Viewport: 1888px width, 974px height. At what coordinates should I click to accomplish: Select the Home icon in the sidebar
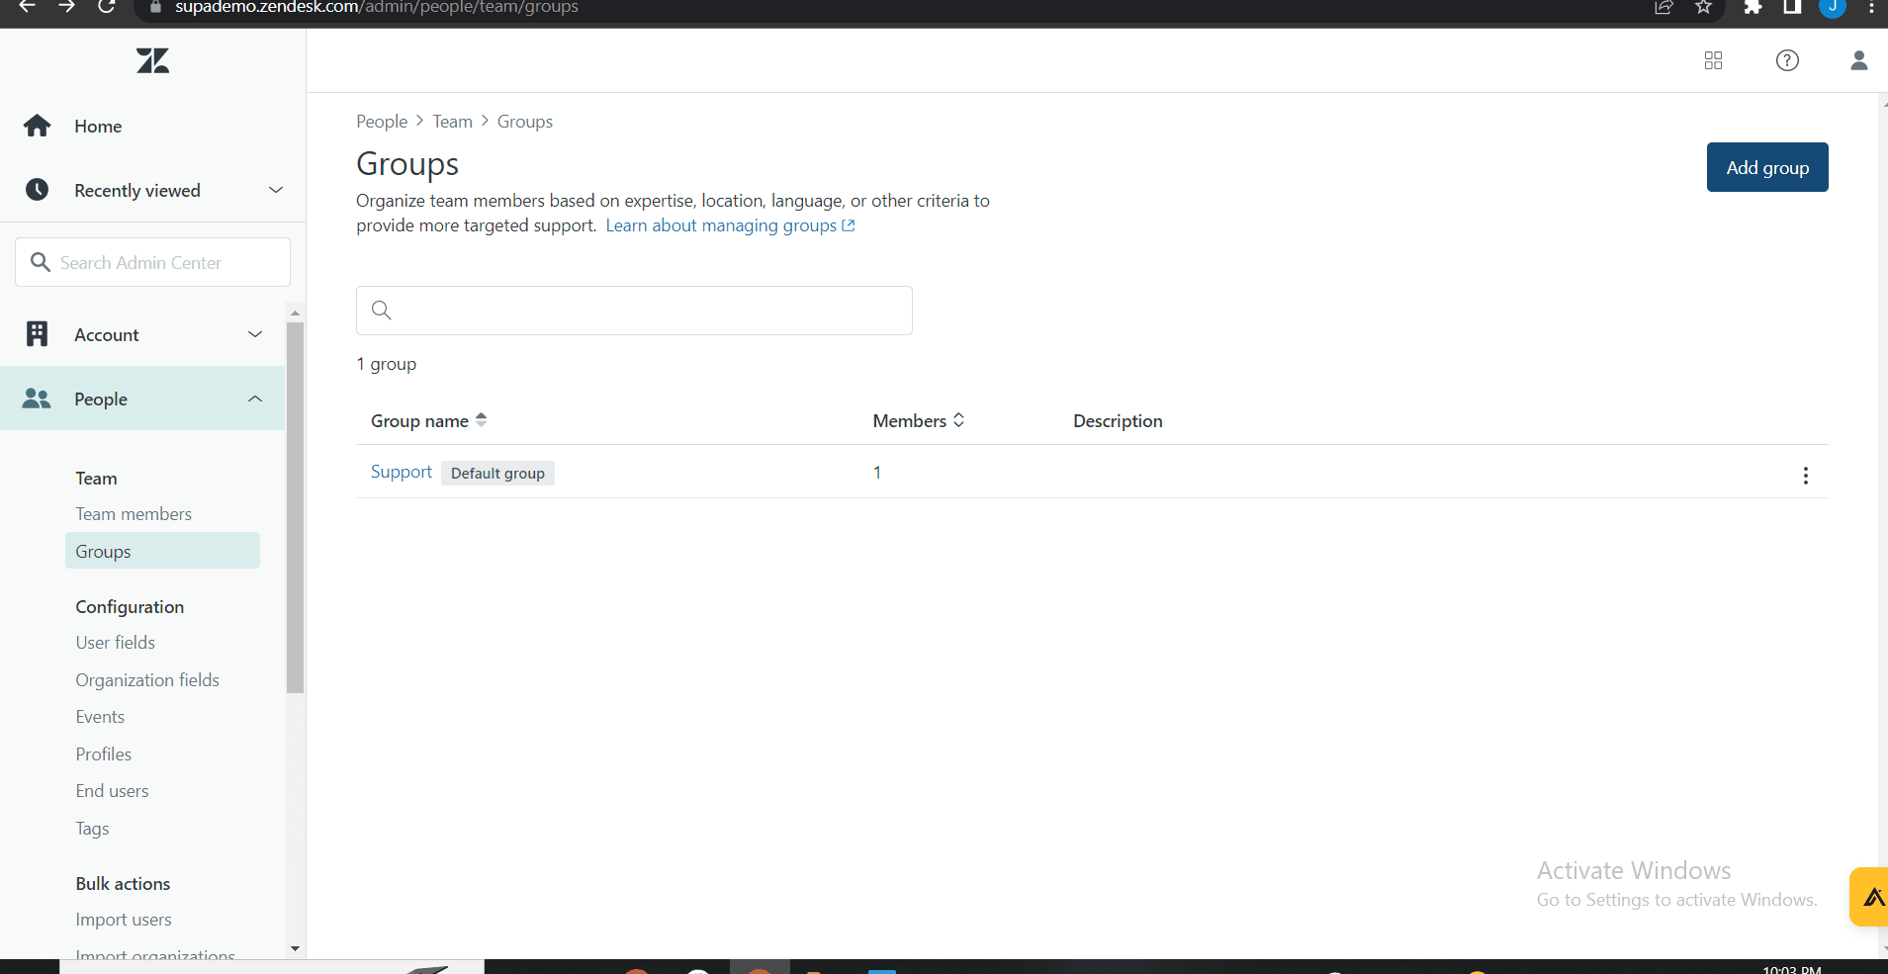[x=37, y=126]
